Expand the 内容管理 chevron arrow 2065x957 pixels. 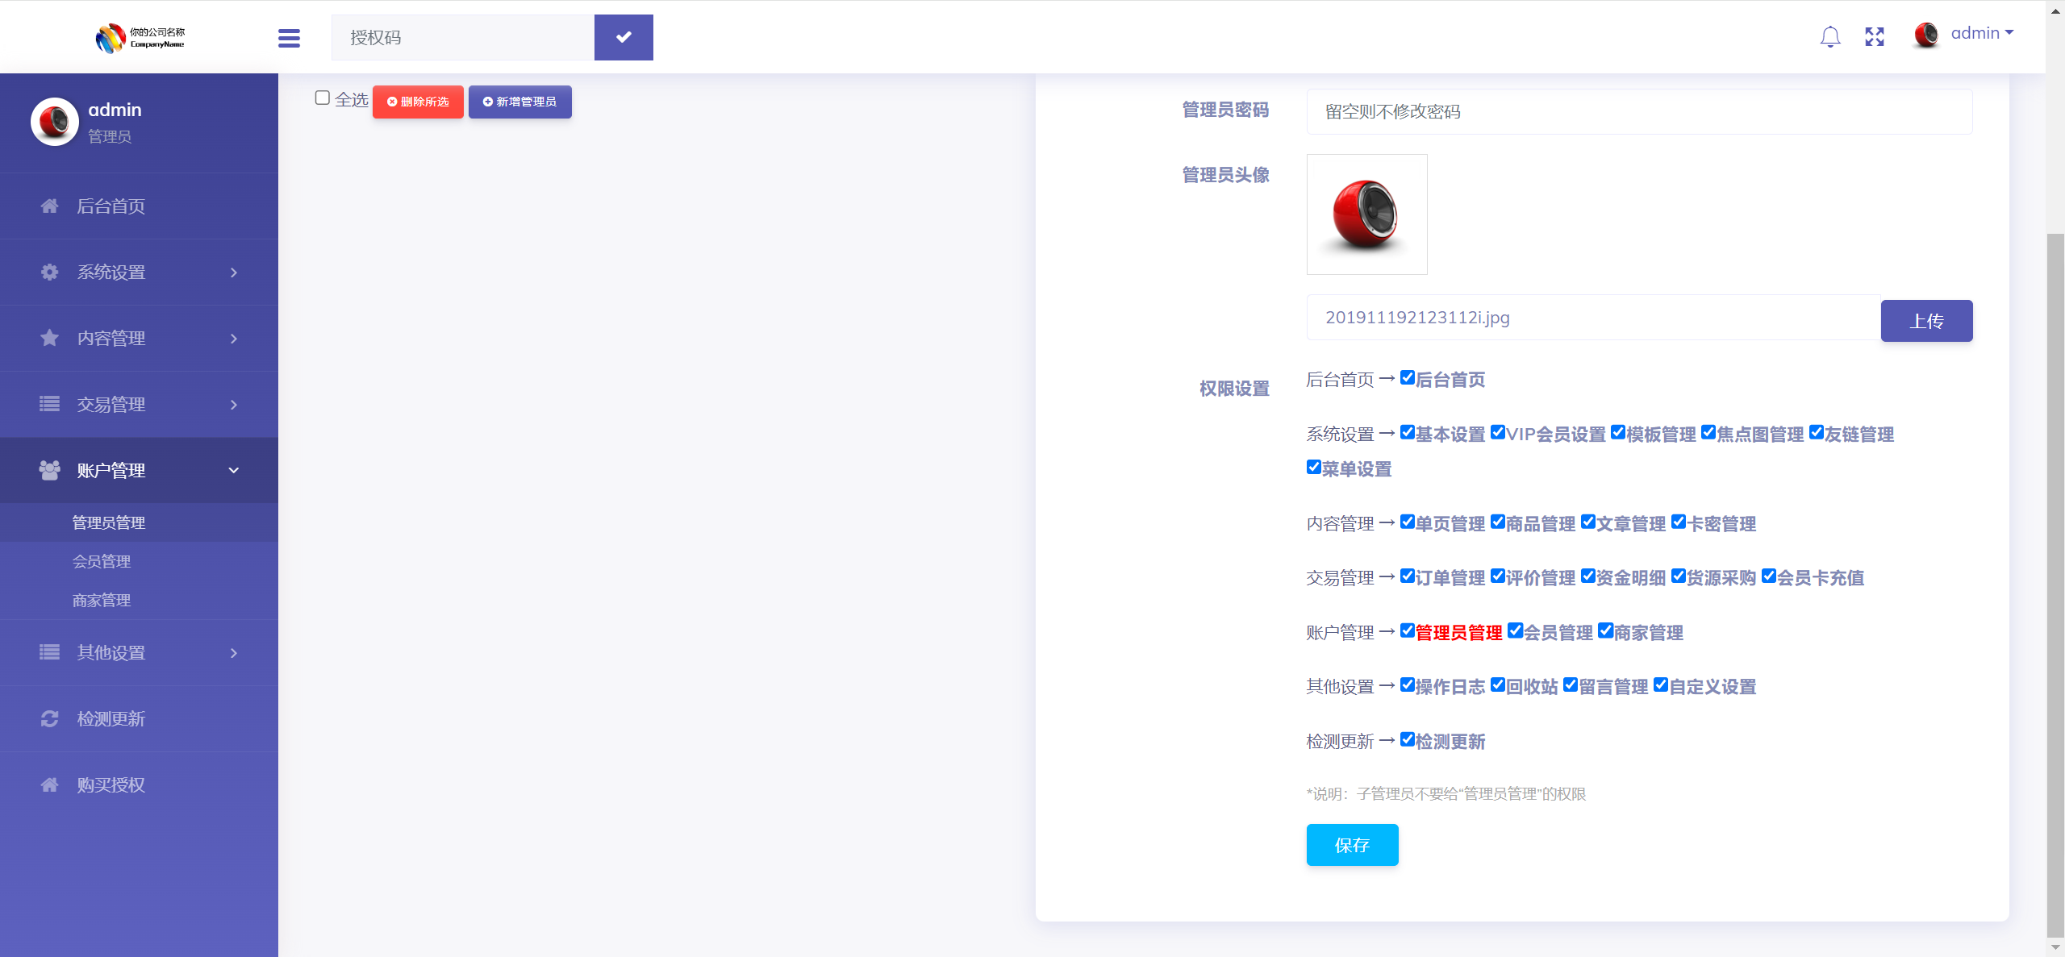pos(234,339)
